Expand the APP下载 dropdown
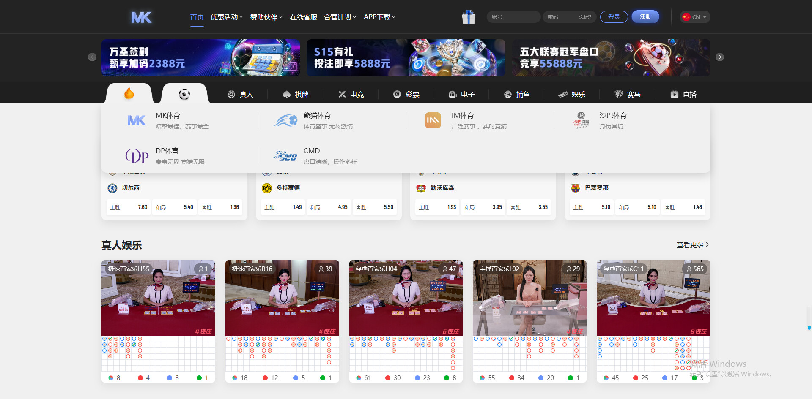 pos(379,17)
